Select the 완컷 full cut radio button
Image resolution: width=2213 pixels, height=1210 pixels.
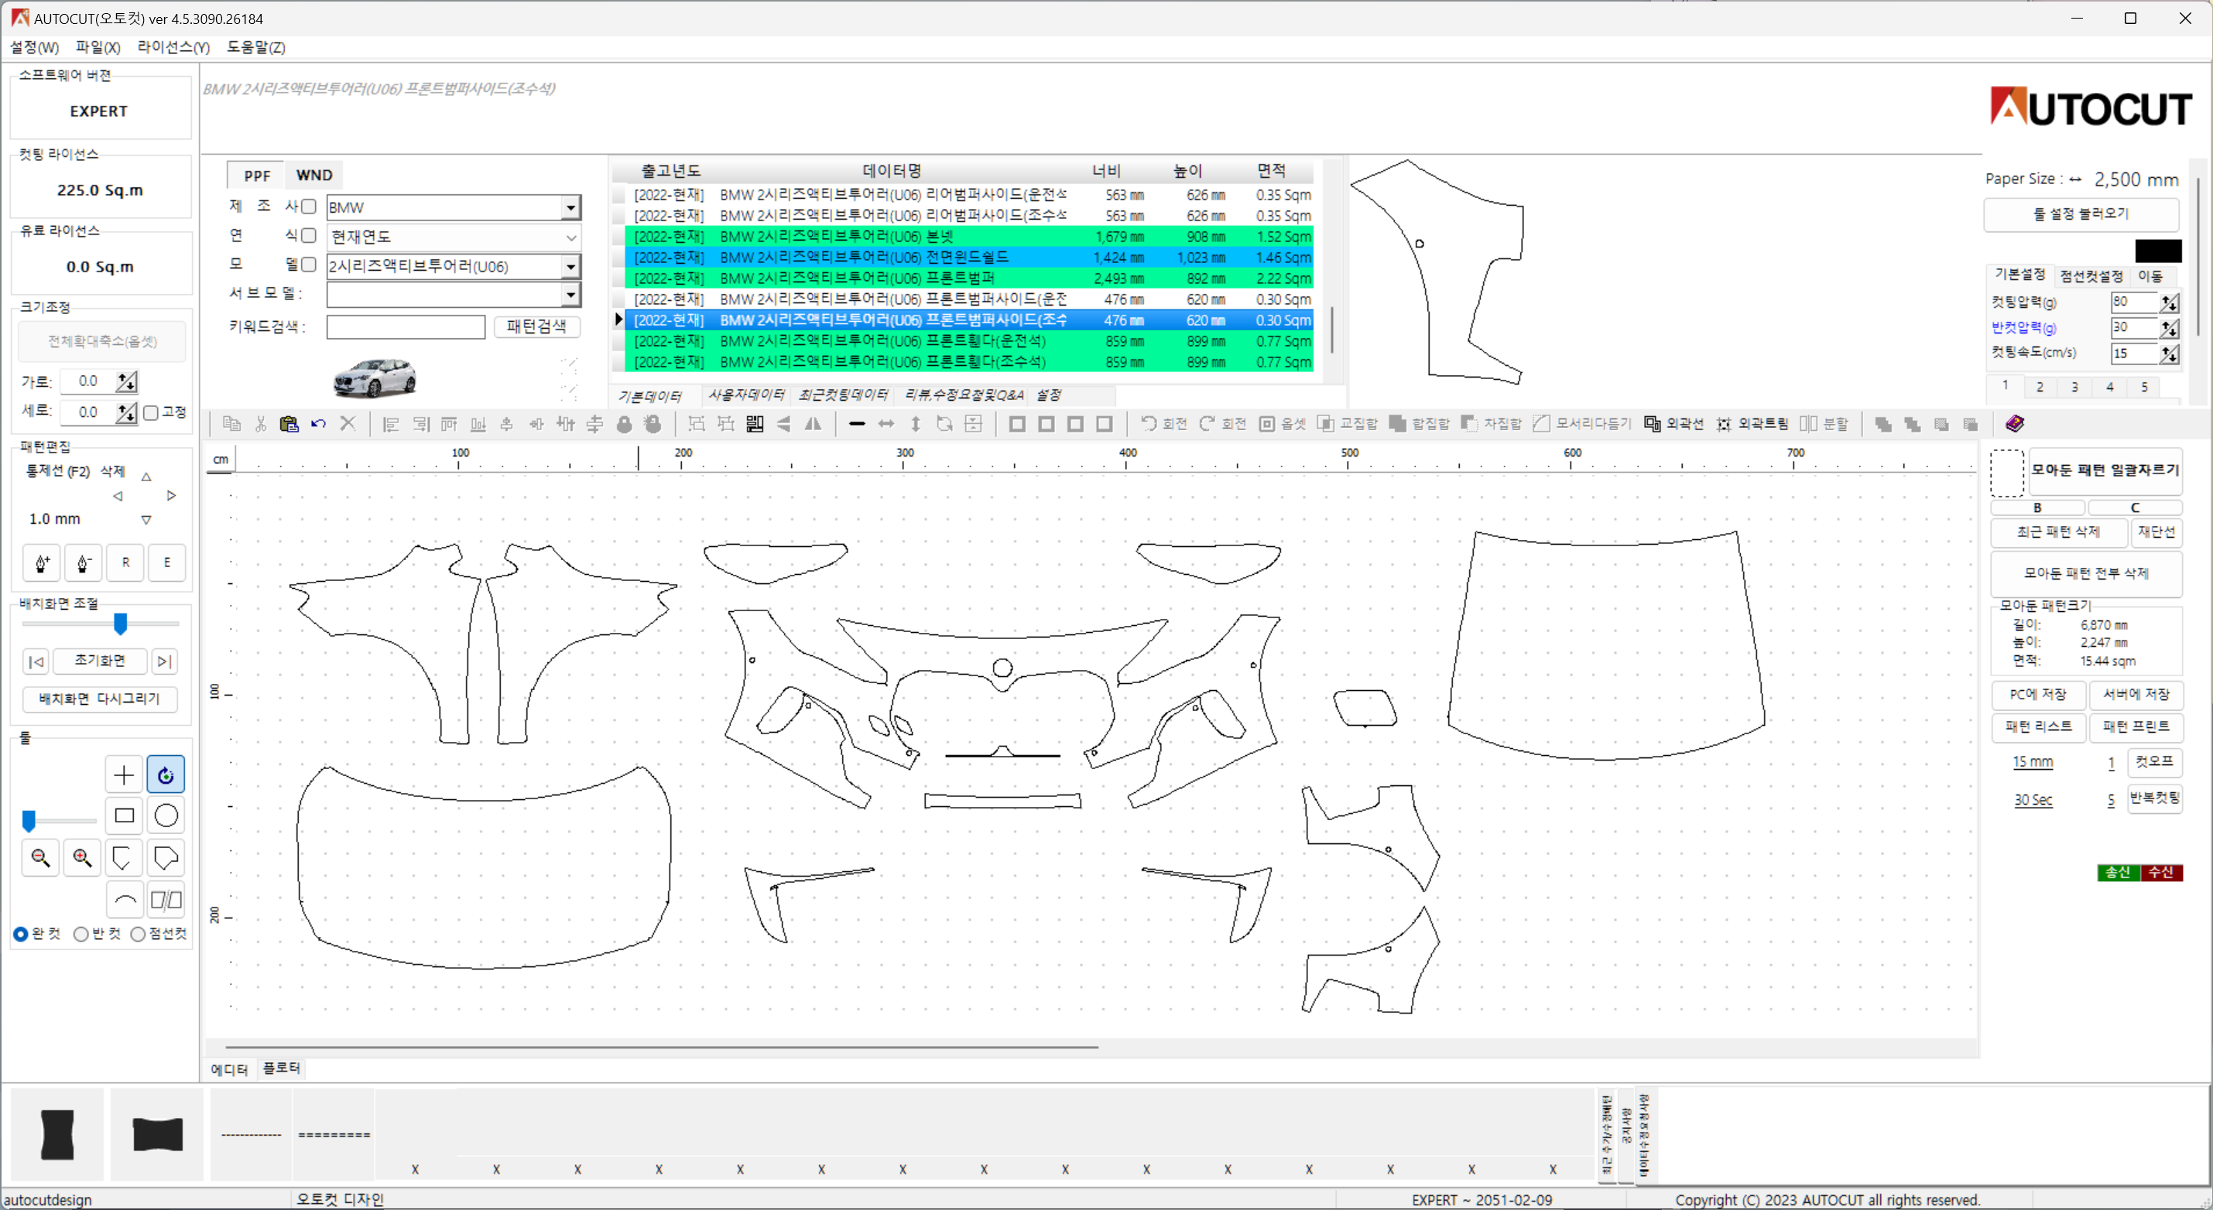click(x=21, y=935)
